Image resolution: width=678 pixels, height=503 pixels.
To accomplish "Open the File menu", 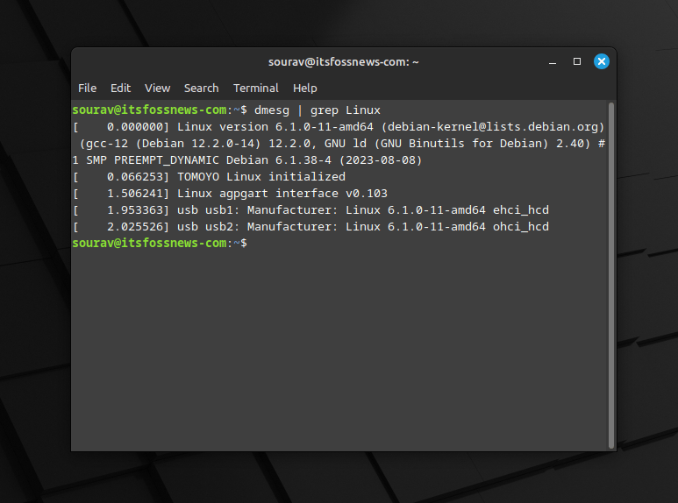I will [87, 89].
